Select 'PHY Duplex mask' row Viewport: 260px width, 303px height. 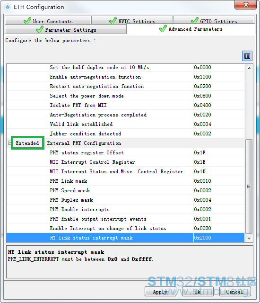(x=126, y=200)
